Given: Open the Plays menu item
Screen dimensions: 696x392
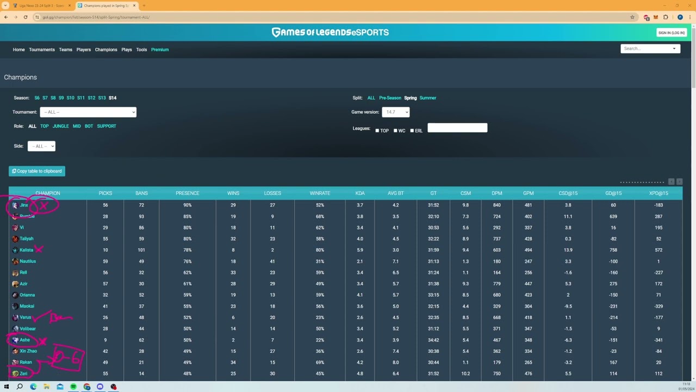Looking at the screenshot, I should pos(127,50).
